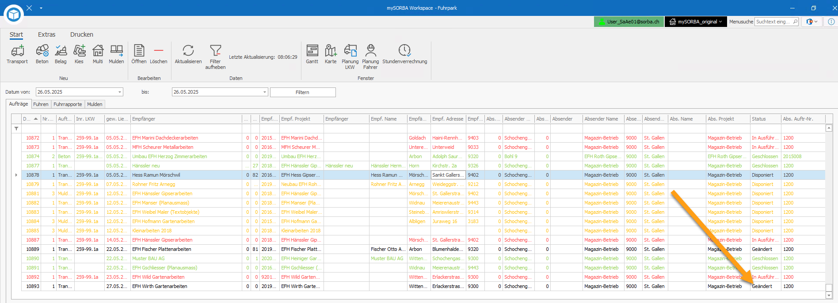Click the User_SaAe01@sorba.ch button

(x=629, y=22)
